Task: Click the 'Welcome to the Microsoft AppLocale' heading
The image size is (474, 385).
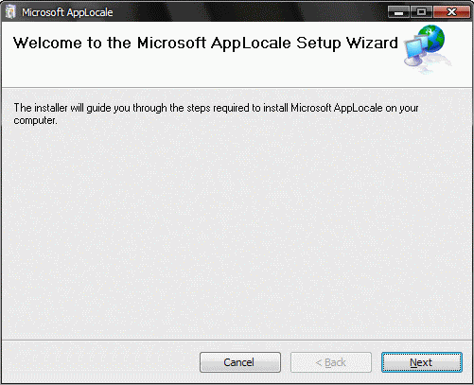Action: click(152, 44)
